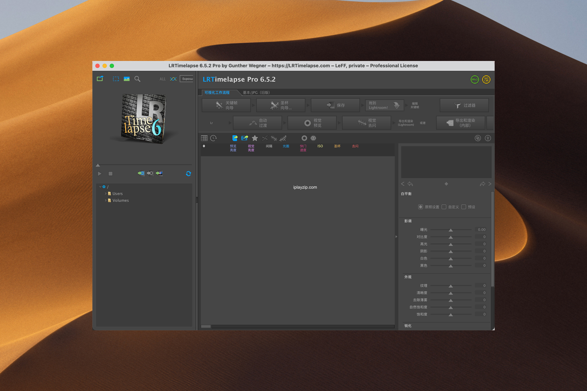The image size is (587, 391).
Task: Click the develop panel vertical scrollbar
Action: pyautogui.click(x=493, y=239)
